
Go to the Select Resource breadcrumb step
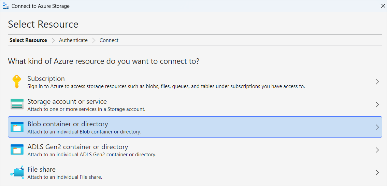(28, 40)
